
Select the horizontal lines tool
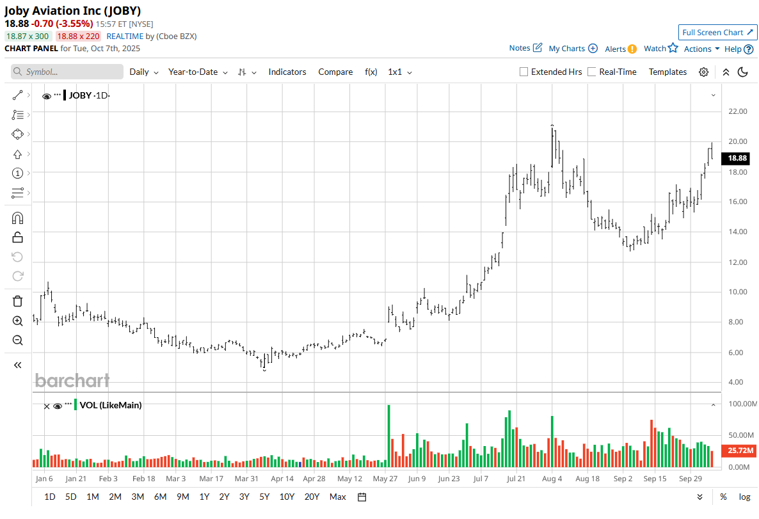[17, 193]
